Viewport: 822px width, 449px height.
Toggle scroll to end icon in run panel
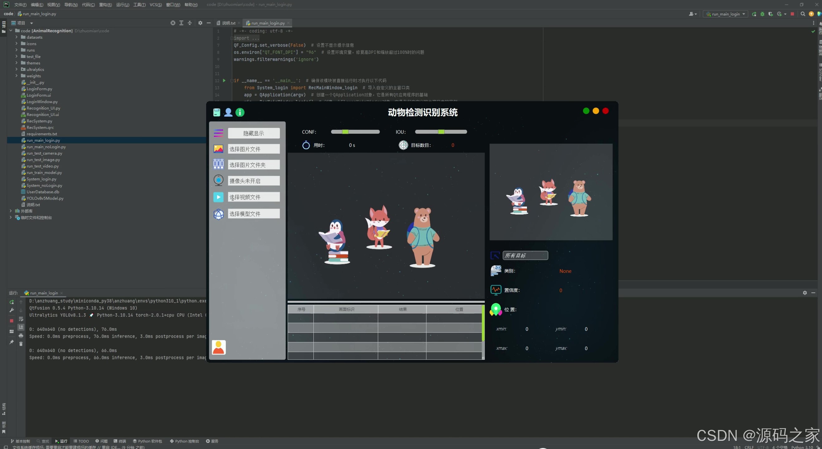pos(21,327)
